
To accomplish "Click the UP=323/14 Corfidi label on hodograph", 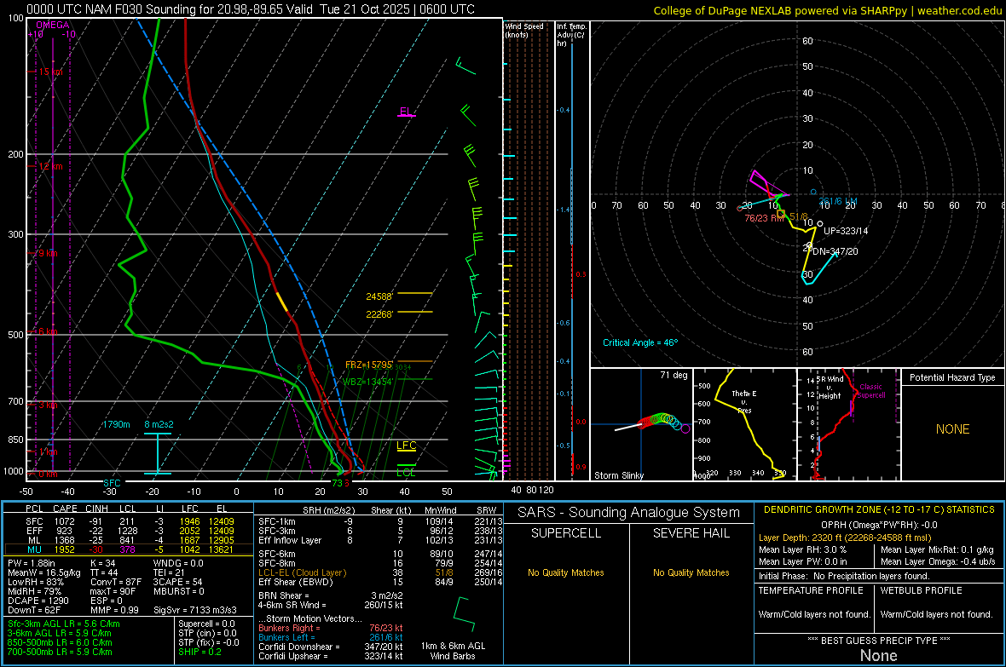I will [x=846, y=231].
